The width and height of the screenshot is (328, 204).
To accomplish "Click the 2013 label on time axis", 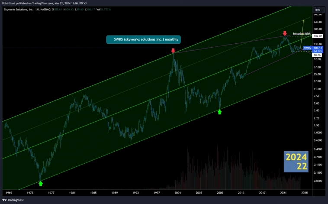I will coord(241,193).
